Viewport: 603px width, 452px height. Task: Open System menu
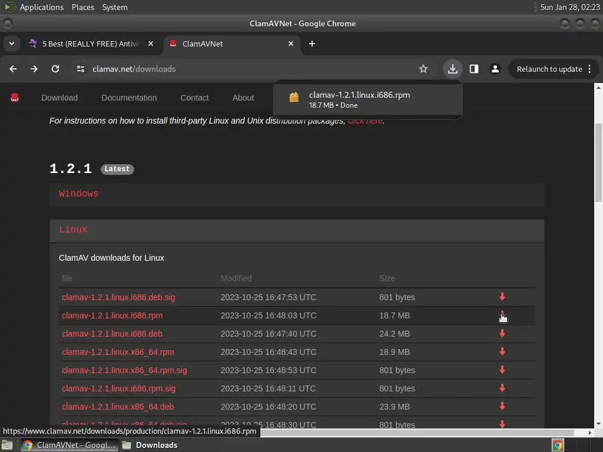[x=115, y=7]
